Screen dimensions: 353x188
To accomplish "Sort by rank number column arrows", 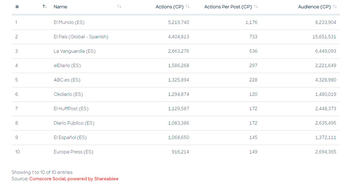I will click(45, 6).
